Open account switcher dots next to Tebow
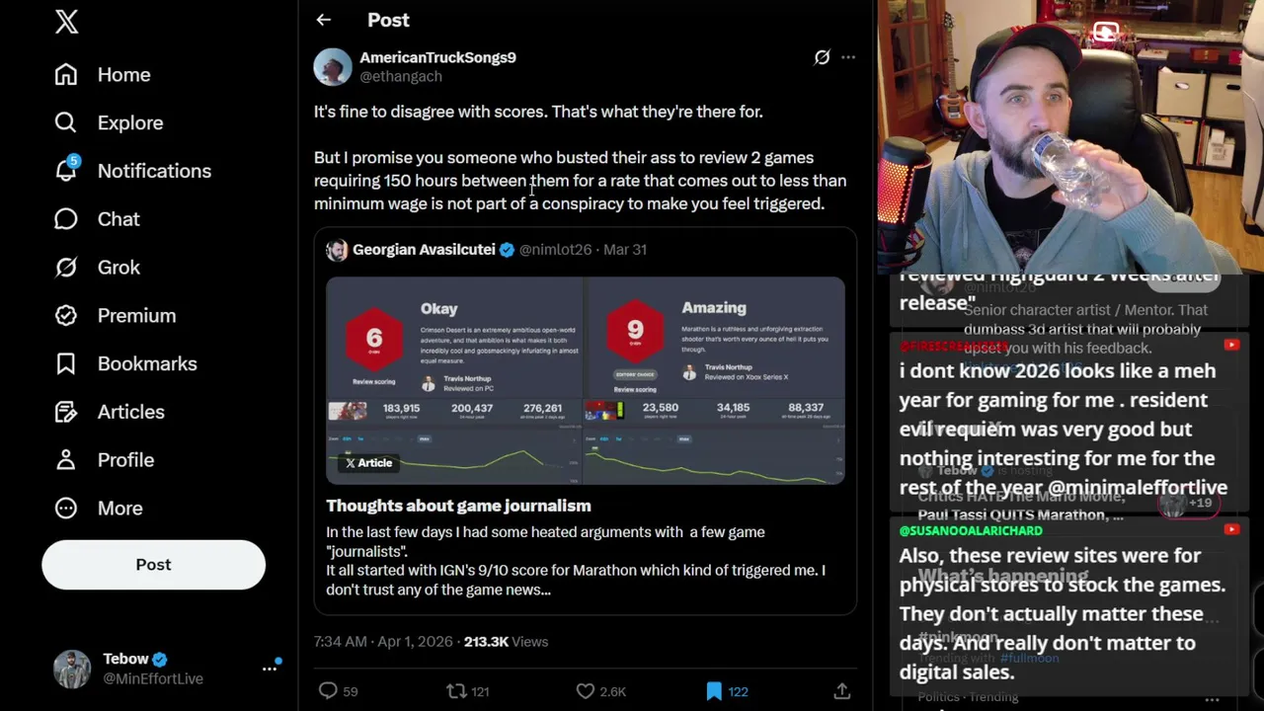 click(270, 669)
